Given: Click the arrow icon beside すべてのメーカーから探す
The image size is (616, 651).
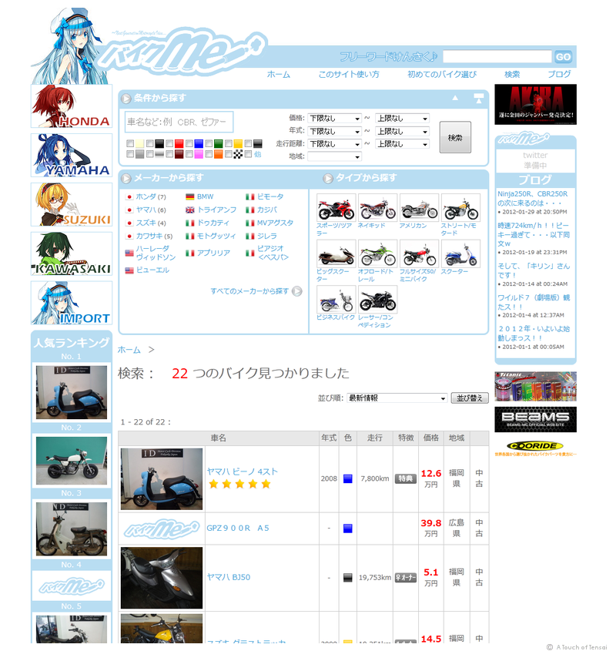Looking at the screenshot, I should (296, 291).
